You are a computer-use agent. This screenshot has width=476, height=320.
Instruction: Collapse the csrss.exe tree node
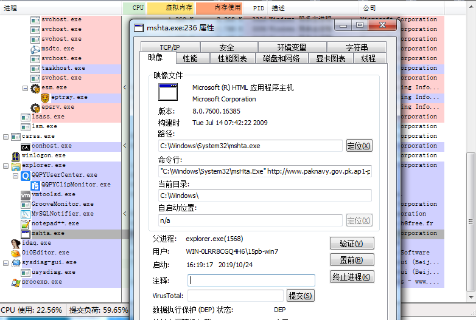point(5,137)
